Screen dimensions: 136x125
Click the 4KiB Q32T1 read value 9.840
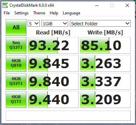tap(53, 82)
